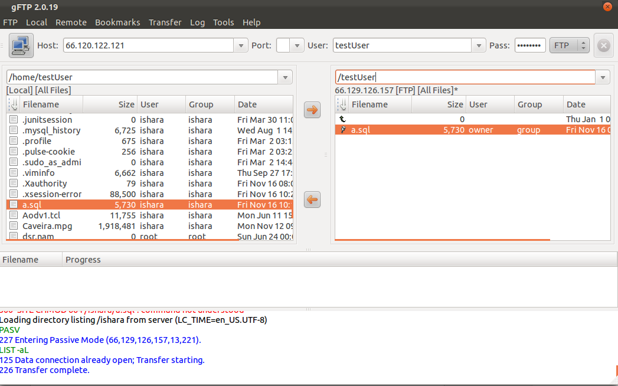
Task: Click the local horizontal scrollbar
Action: click(x=123, y=239)
